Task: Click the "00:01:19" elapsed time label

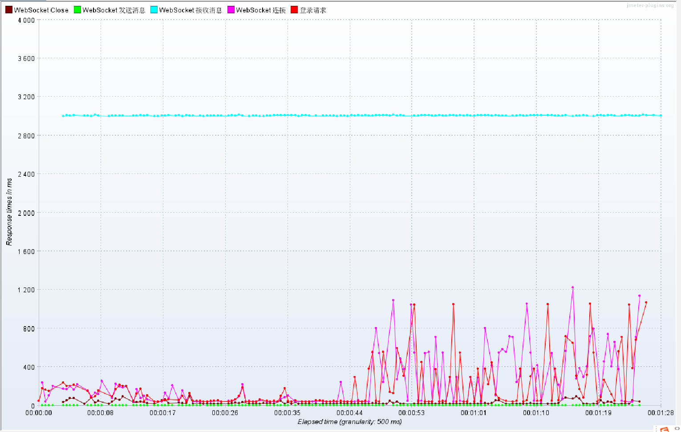Action: coord(599,413)
